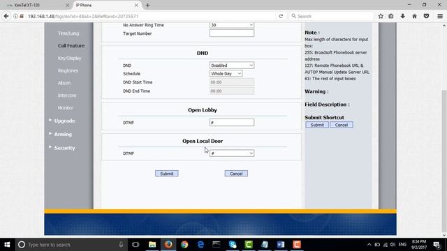The height and width of the screenshot is (251, 447).
Task: Show site information icon in address bar
Action: (x=15, y=16)
